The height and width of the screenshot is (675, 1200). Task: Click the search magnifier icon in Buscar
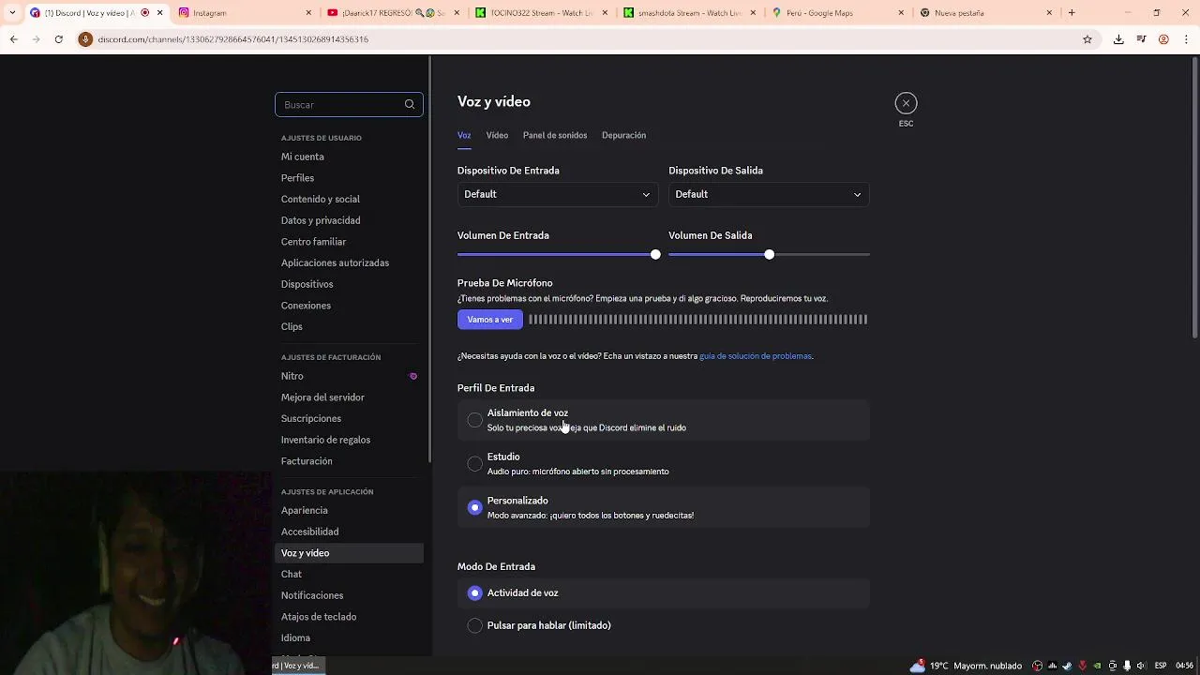410,105
